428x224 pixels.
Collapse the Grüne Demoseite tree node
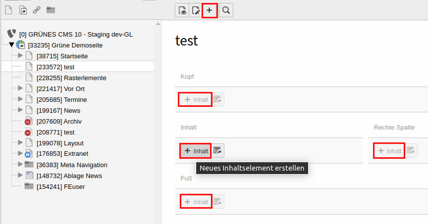click(x=11, y=45)
